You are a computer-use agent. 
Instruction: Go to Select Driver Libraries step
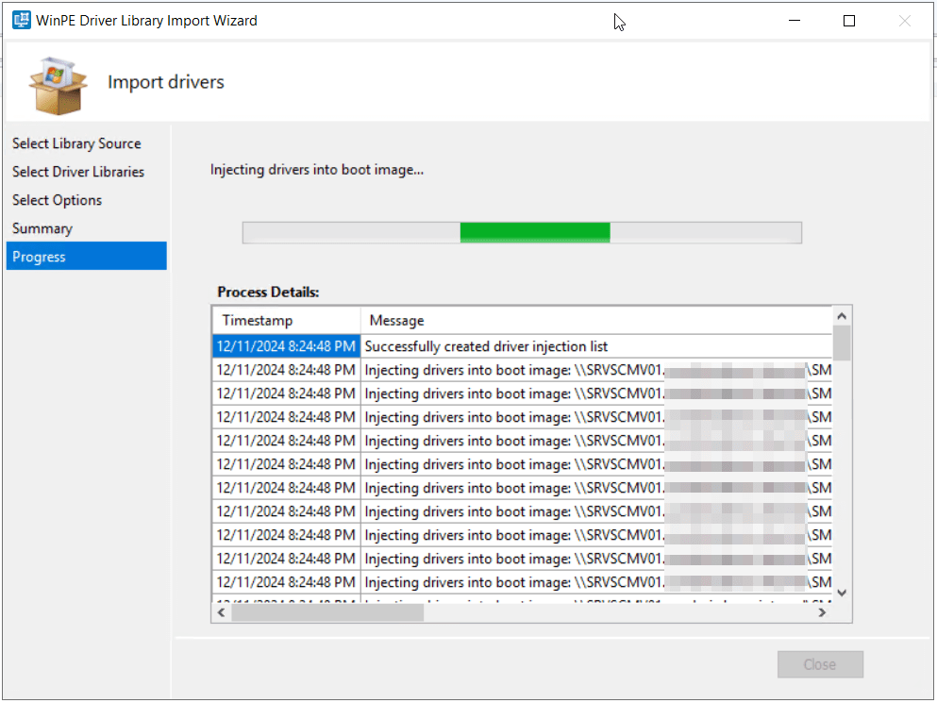78,172
